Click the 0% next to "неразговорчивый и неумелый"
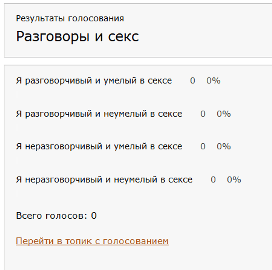Image resolution: width=272 pixels, height=270 pixels. point(234,180)
